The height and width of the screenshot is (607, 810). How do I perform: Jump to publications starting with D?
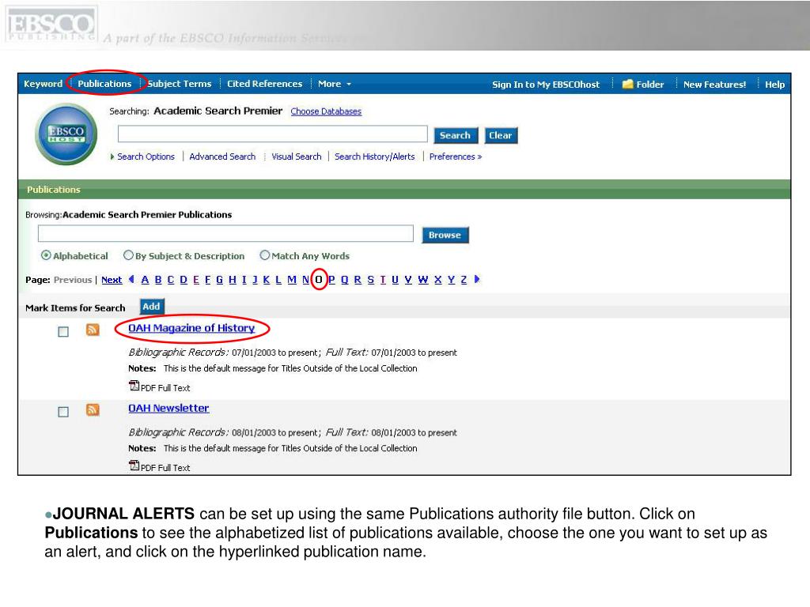tap(184, 279)
